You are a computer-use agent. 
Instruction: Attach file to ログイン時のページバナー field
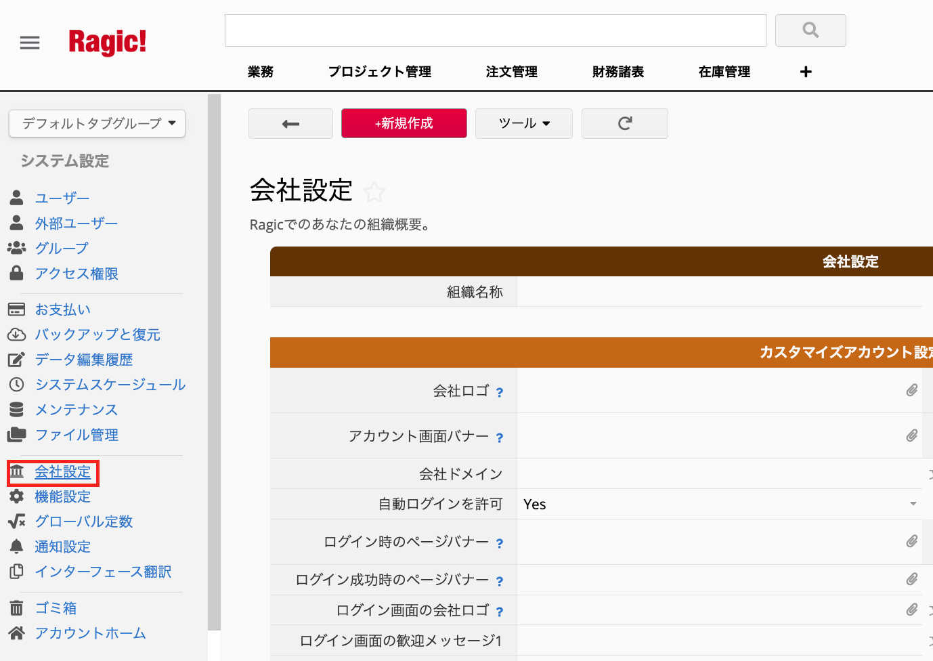(x=912, y=541)
